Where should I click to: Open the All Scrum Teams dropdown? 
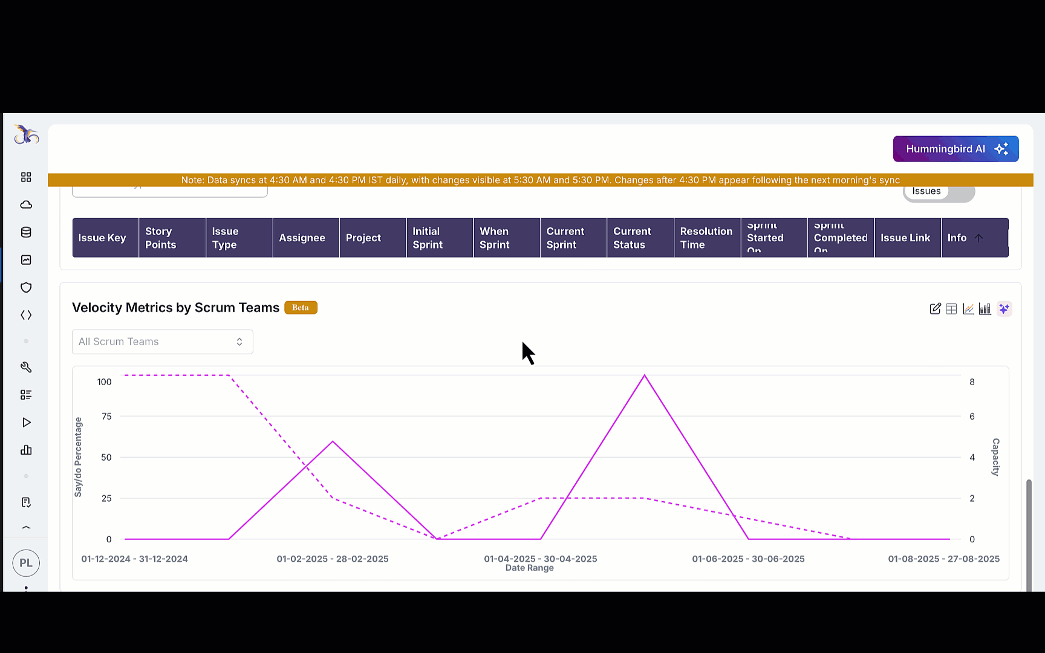(x=162, y=342)
